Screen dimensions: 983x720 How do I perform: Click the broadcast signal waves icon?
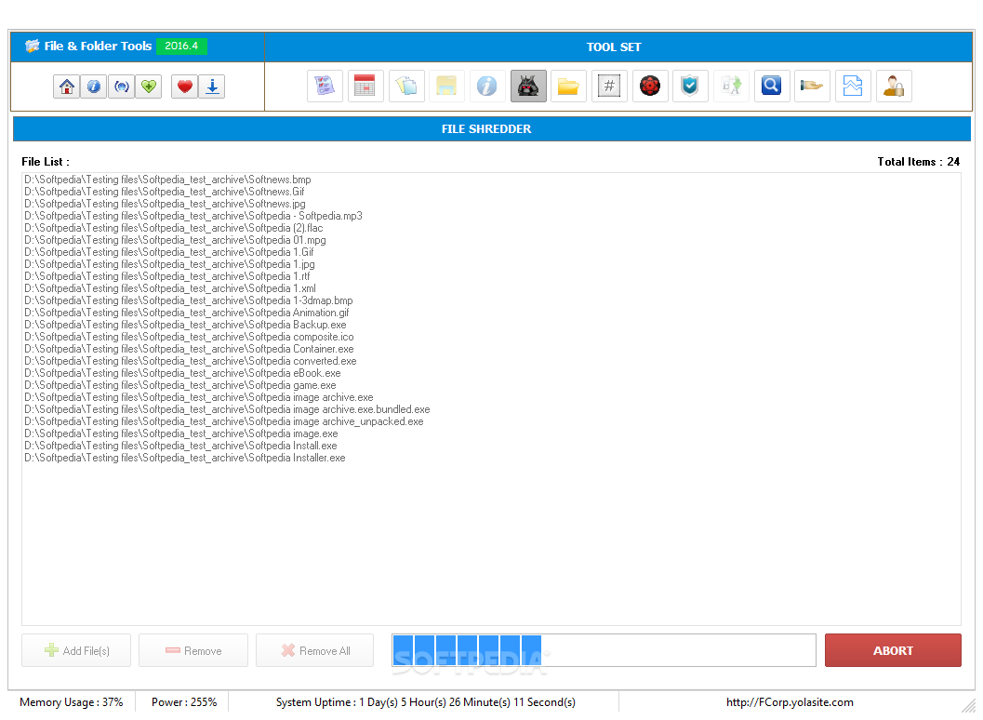[122, 87]
